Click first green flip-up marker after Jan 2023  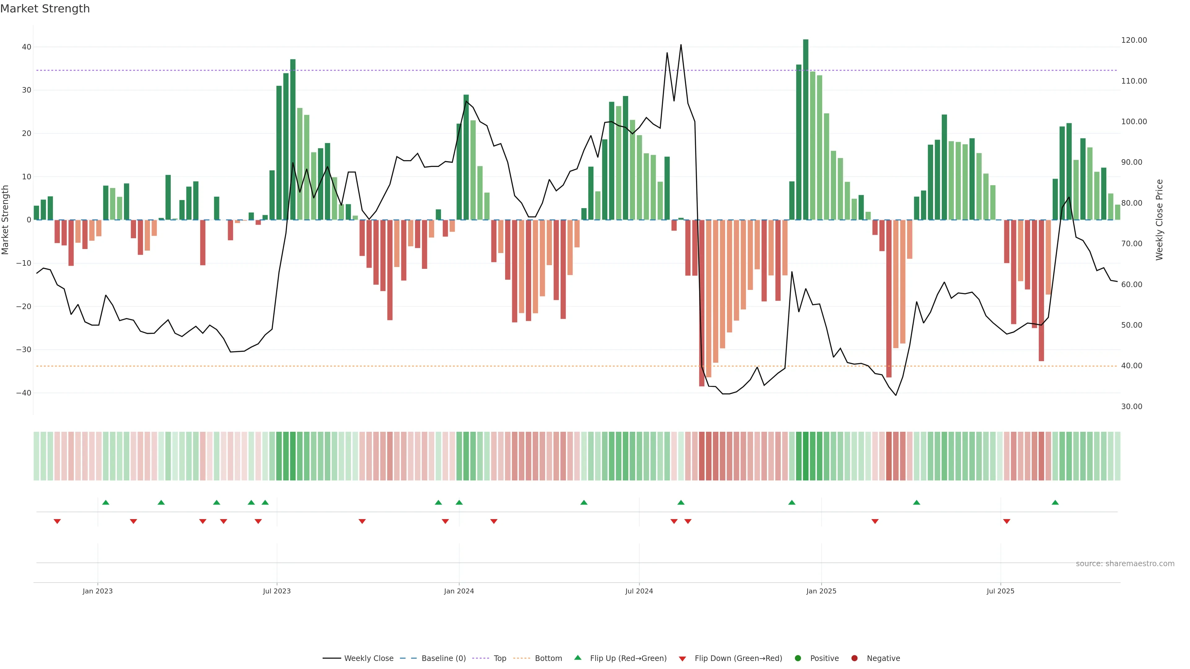tap(106, 502)
